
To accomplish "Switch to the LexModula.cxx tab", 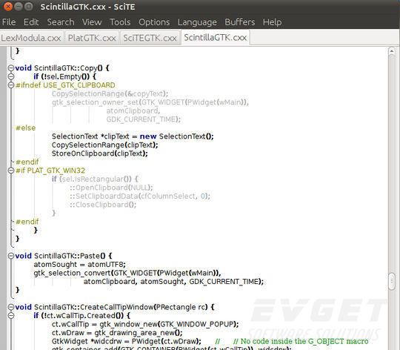I will click(31, 38).
